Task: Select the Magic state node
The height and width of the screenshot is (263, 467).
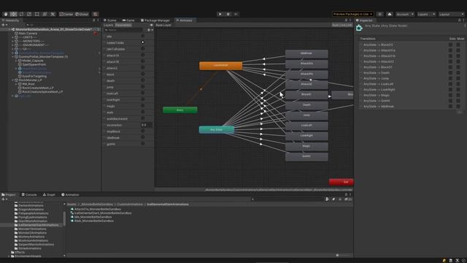Action: (x=306, y=146)
